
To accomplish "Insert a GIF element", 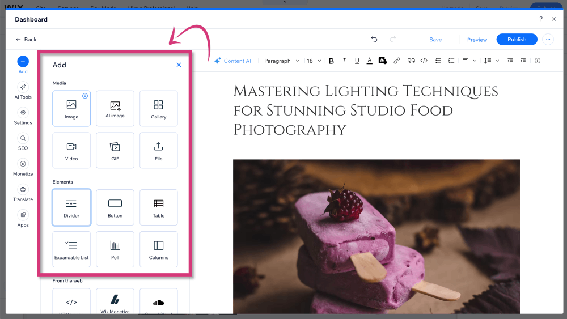I will point(115,150).
